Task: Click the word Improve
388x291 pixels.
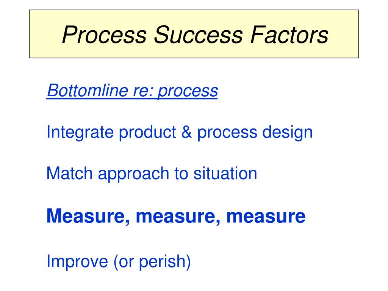Action: tap(77, 261)
